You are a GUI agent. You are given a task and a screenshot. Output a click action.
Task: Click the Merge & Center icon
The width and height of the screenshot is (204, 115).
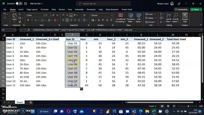(84, 20)
